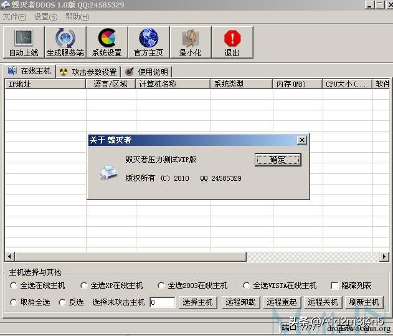Click the horizontal scrollbar left arrow
Screen dimensions: 393x336
click(10, 257)
